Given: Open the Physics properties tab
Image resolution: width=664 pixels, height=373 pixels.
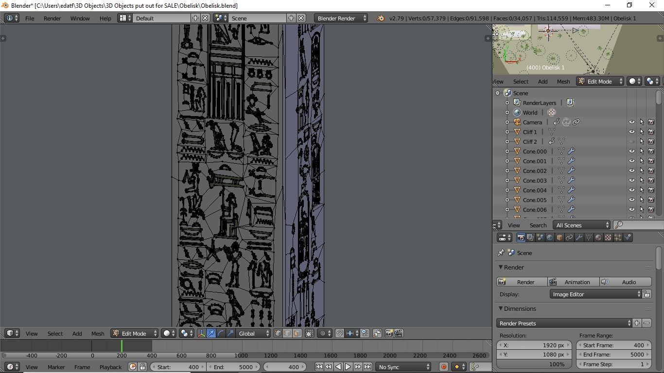Looking at the screenshot, I should pyautogui.click(x=628, y=237).
